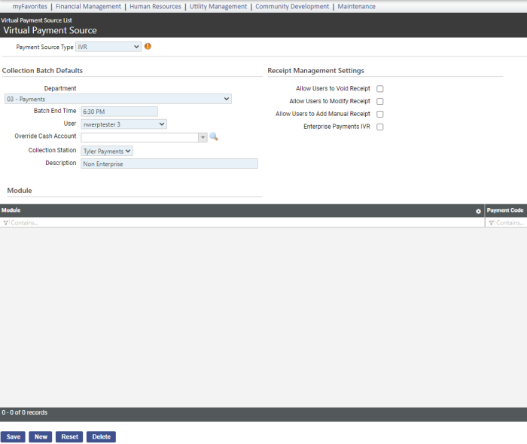
Task: Click the Payment Code column filter icon
Action: (x=491, y=223)
